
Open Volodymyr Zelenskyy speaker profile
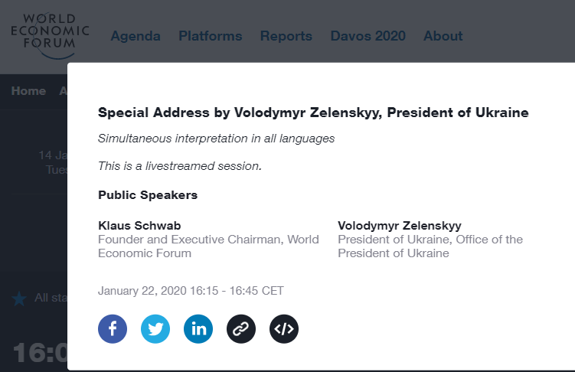(x=399, y=225)
